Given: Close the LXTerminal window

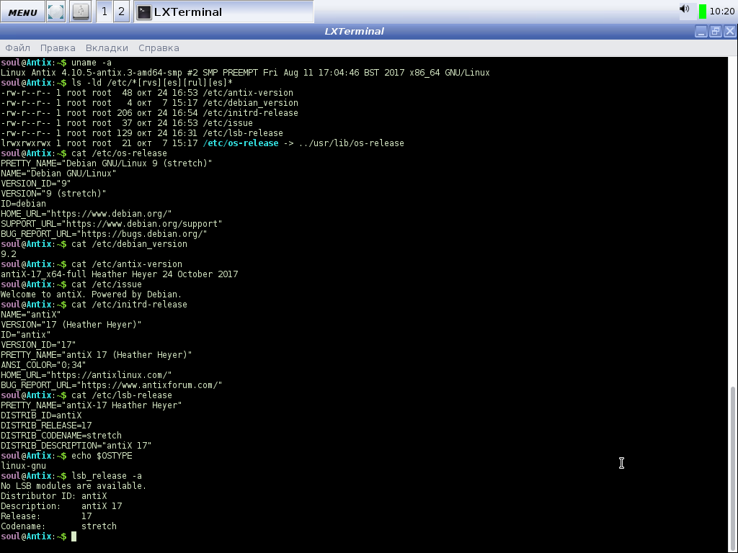Looking at the screenshot, I should pos(730,32).
